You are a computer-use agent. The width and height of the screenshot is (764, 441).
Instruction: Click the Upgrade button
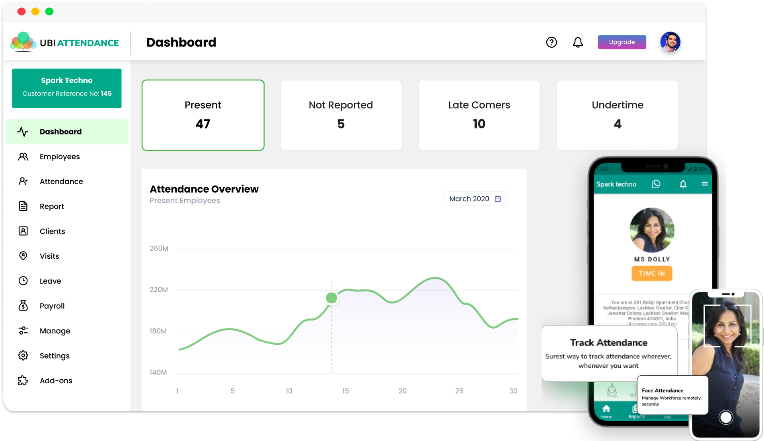tap(622, 42)
